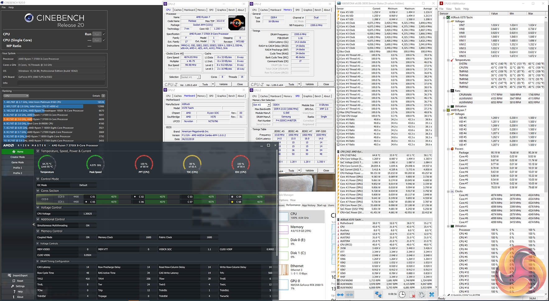Toggle the CPU test checkbox in Cinebench
The image size is (549, 301).
pos(104,34)
